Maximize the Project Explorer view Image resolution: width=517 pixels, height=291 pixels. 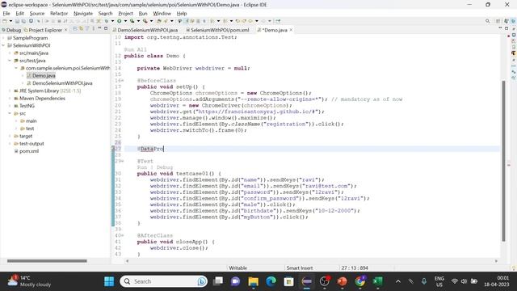click(106, 29)
